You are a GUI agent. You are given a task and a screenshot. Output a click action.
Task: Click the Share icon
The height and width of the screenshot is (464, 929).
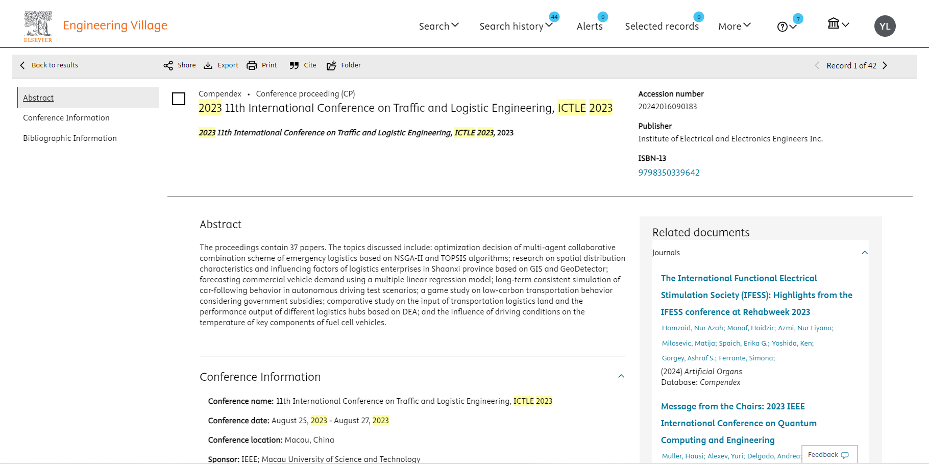pyautogui.click(x=168, y=65)
